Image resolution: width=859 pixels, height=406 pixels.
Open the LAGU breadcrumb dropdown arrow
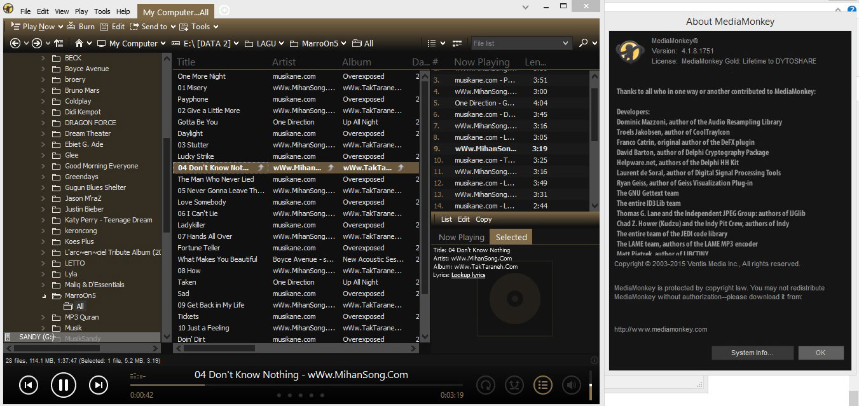282,44
